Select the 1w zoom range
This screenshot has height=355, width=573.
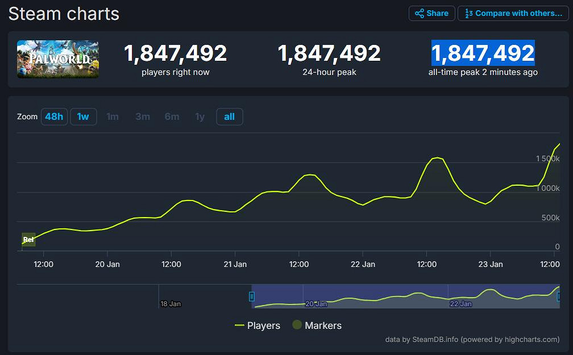tap(83, 116)
